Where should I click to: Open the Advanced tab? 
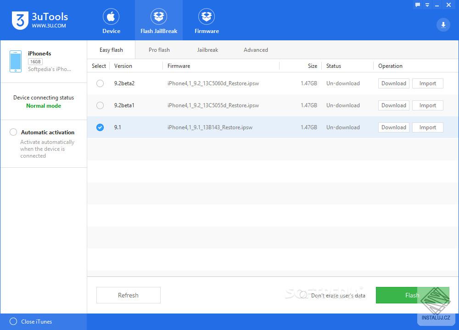(256, 49)
